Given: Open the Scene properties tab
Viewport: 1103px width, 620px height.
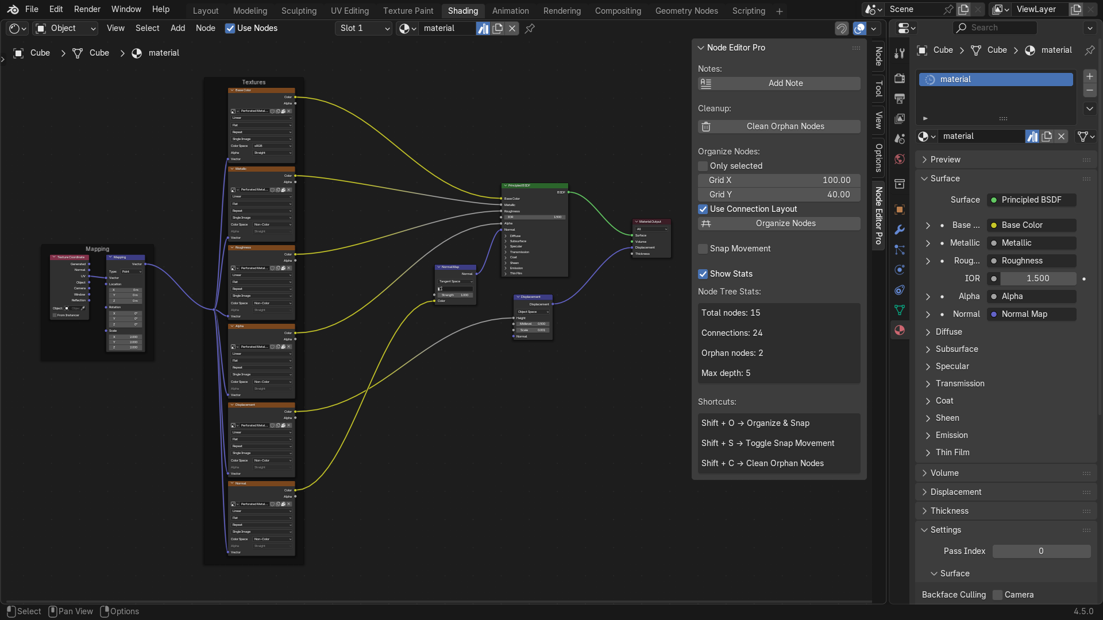Looking at the screenshot, I should pyautogui.click(x=900, y=139).
